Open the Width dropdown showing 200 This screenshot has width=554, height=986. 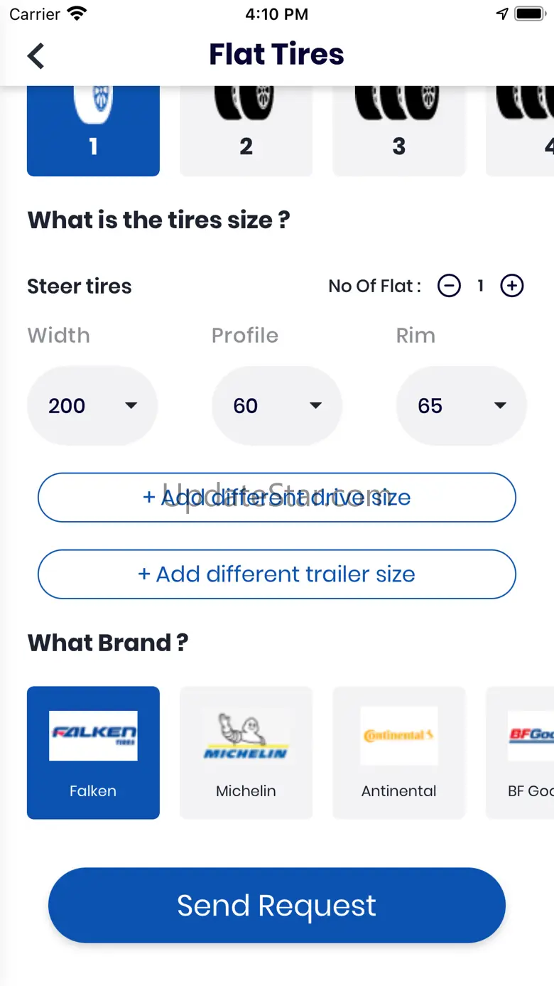(92, 406)
